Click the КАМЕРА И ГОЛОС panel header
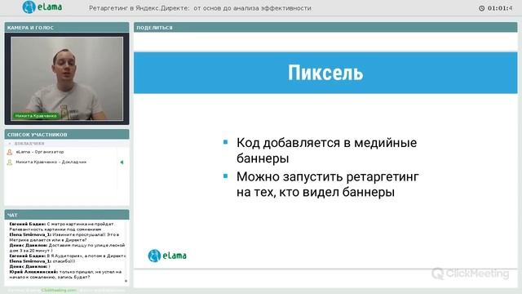Viewport: 522px width, 294px height. click(67, 28)
